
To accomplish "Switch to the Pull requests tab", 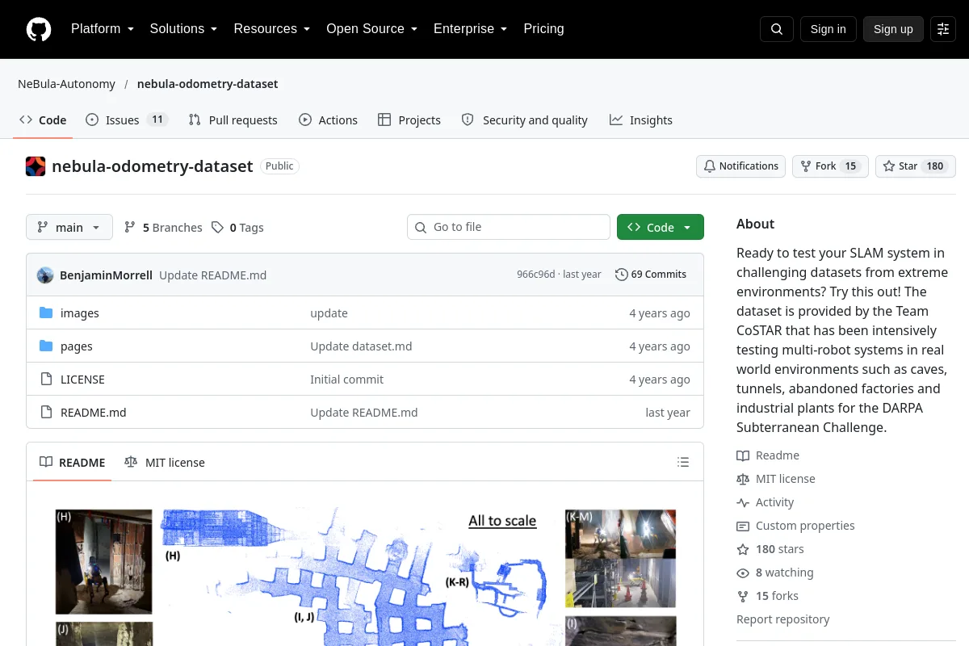I will 233,120.
